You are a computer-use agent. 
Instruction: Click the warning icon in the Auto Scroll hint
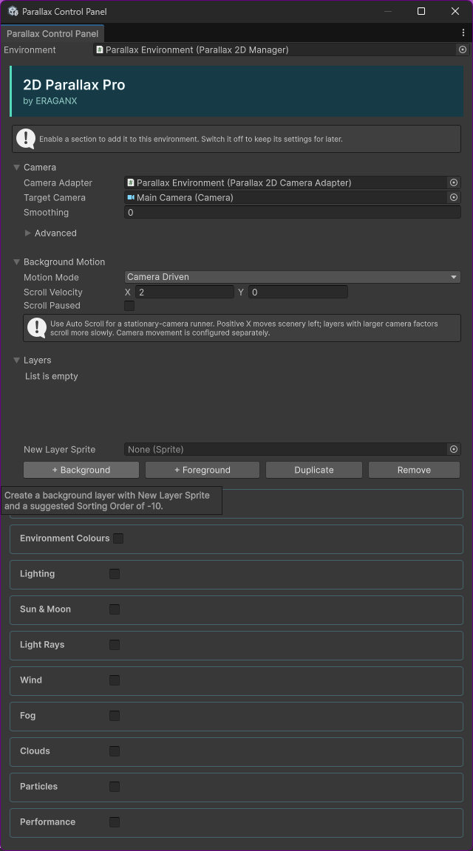[x=36, y=328]
